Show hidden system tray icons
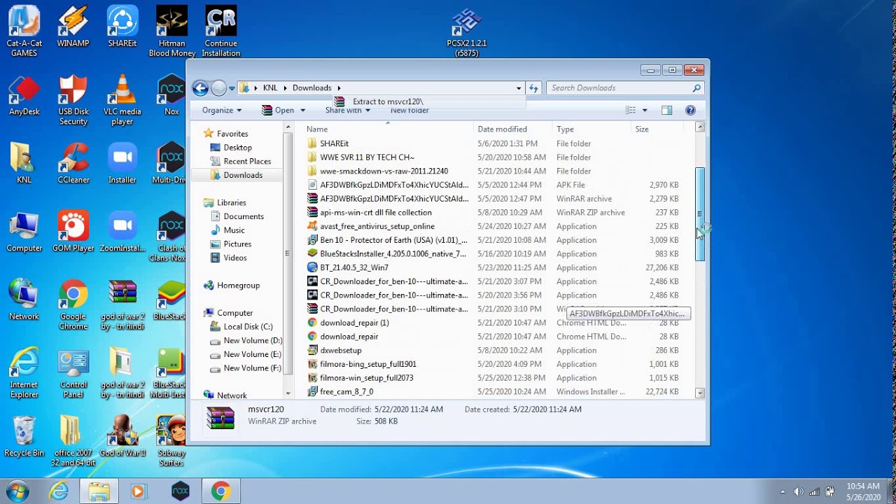896x504 pixels. (783, 491)
